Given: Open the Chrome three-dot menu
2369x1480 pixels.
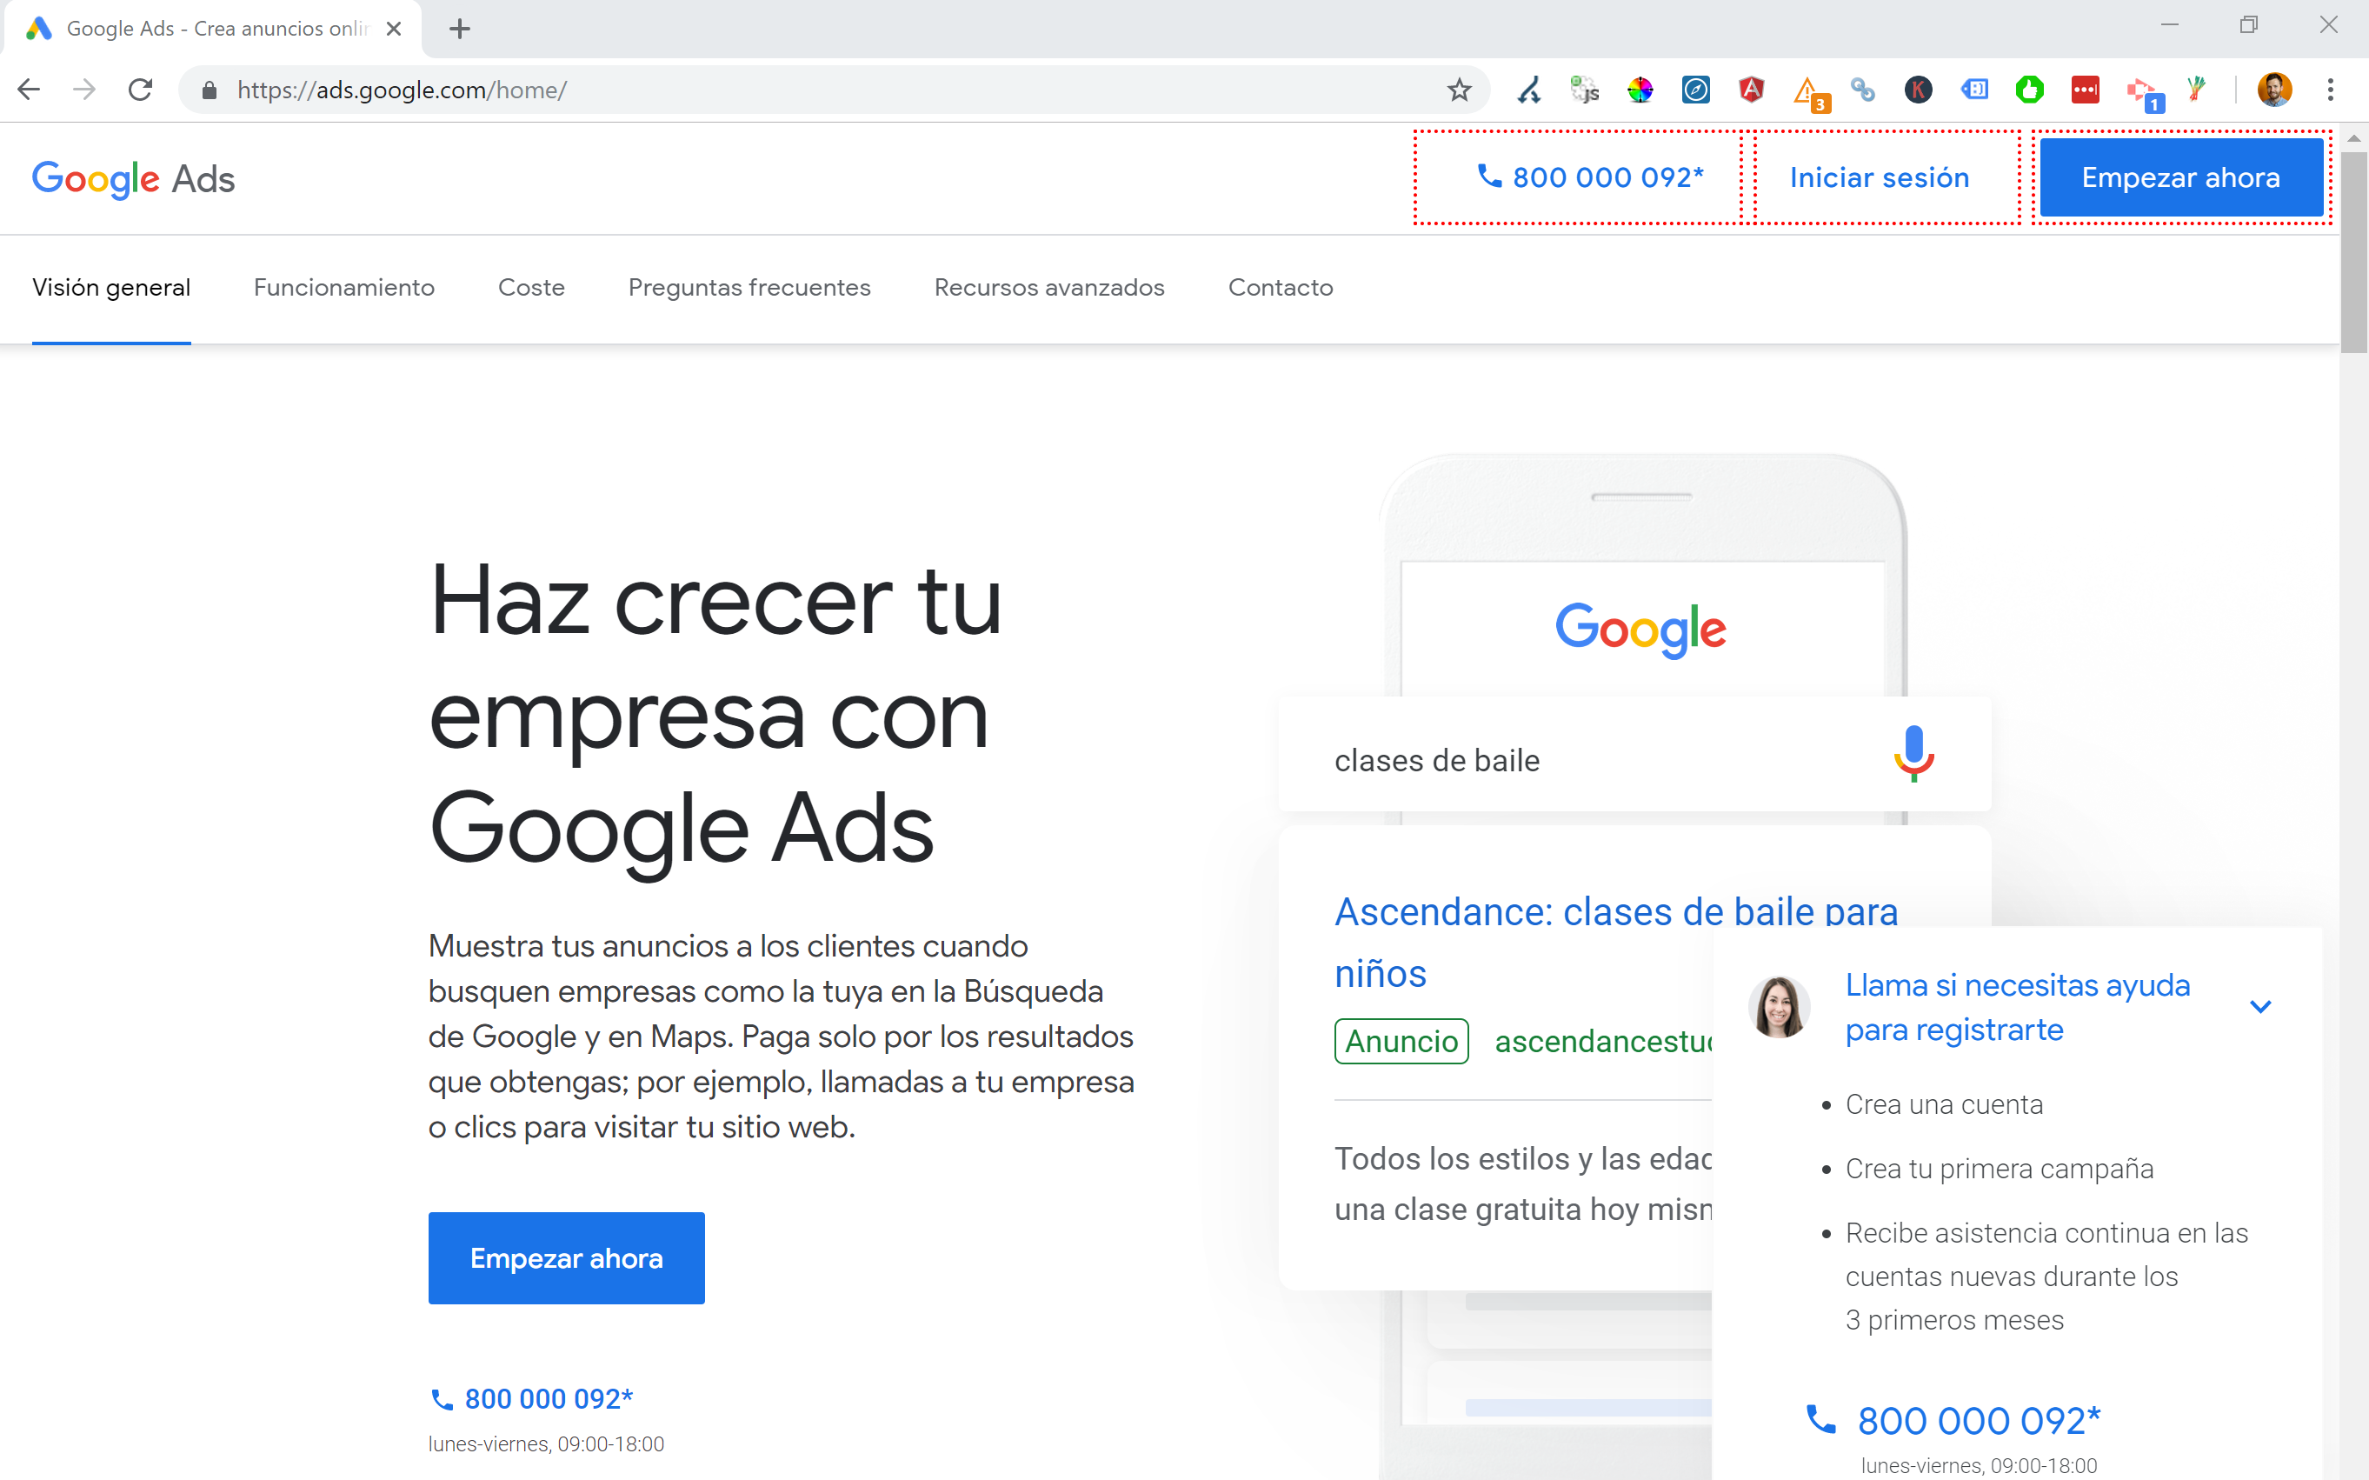Looking at the screenshot, I should (x=2331, y=90).
